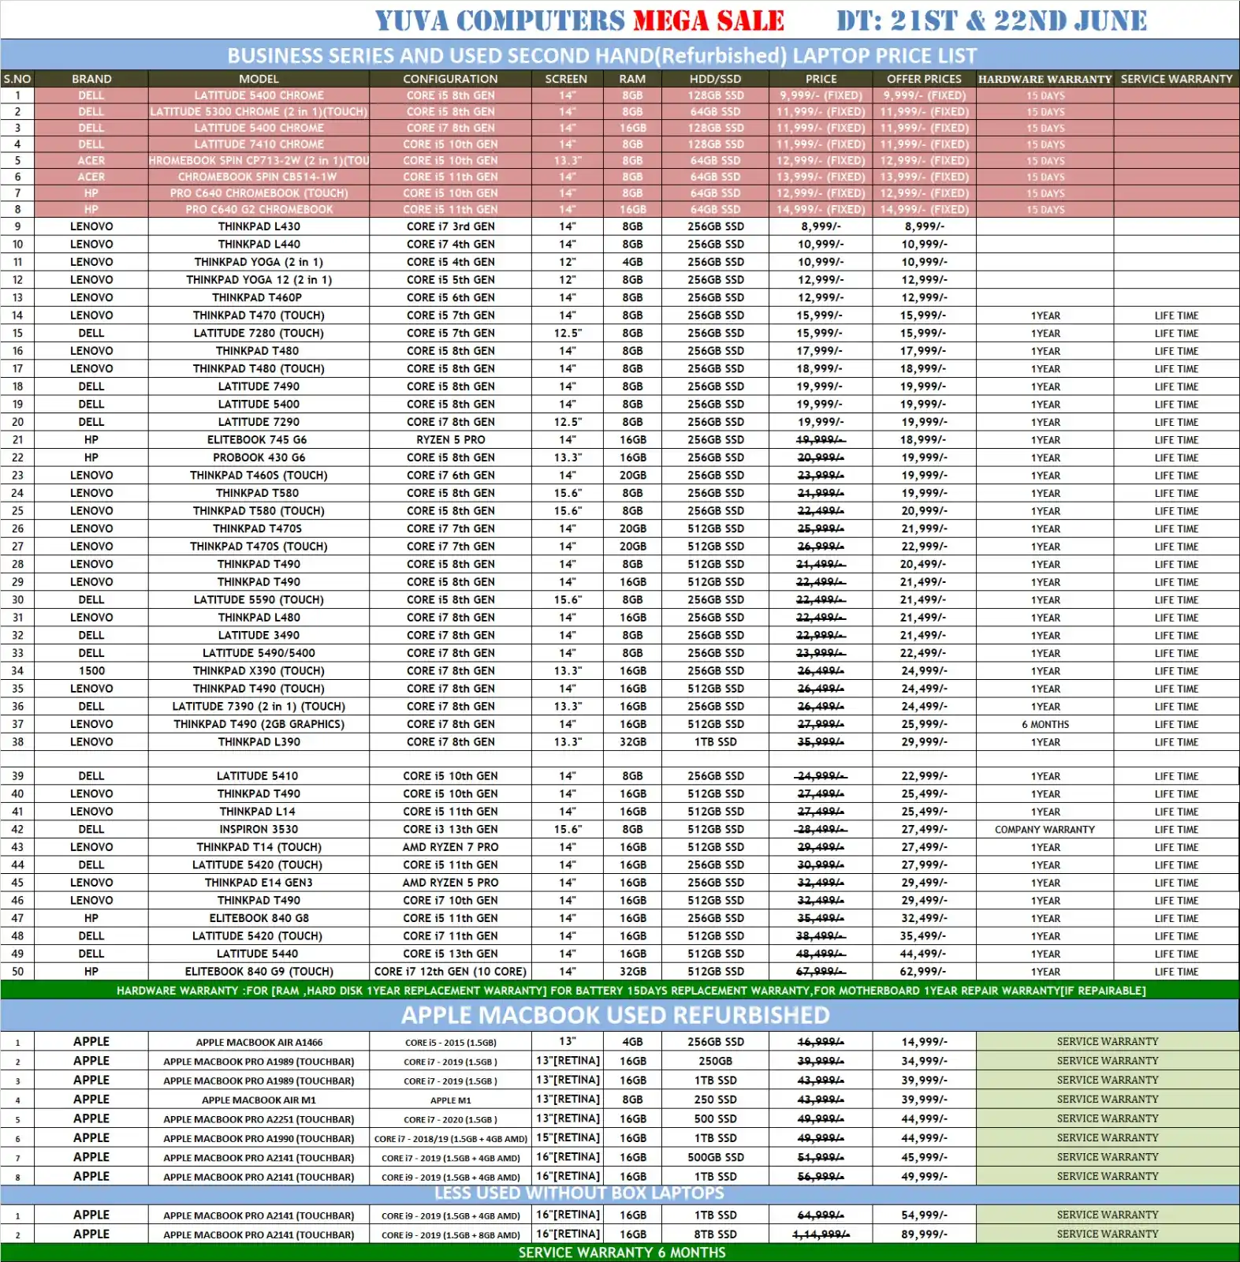Image resolution: width=1240 pixels, height=1262 pixels.
Task: Select APPLE MACBOOK PRO A2251 (TOUCHBAR) cell
Action: (x=259, y=1119)
